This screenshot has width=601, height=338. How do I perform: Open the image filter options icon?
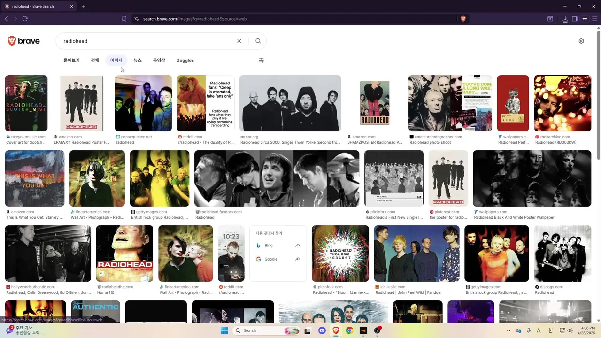[262, 61]
